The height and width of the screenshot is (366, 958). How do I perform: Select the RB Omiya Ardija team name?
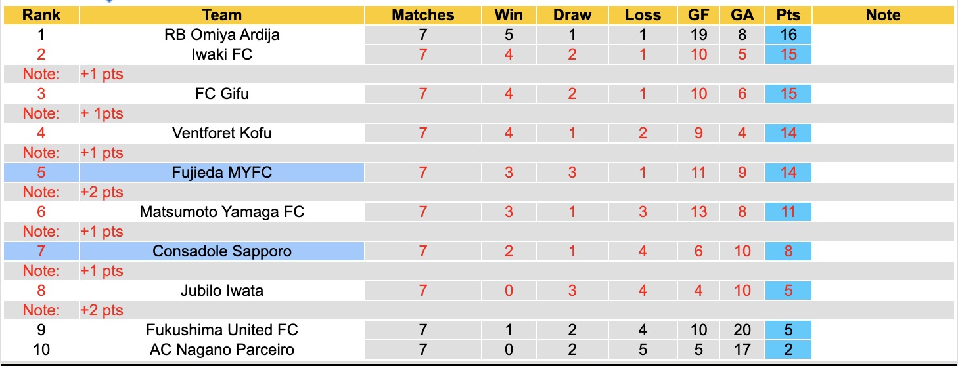pos(222,35)
